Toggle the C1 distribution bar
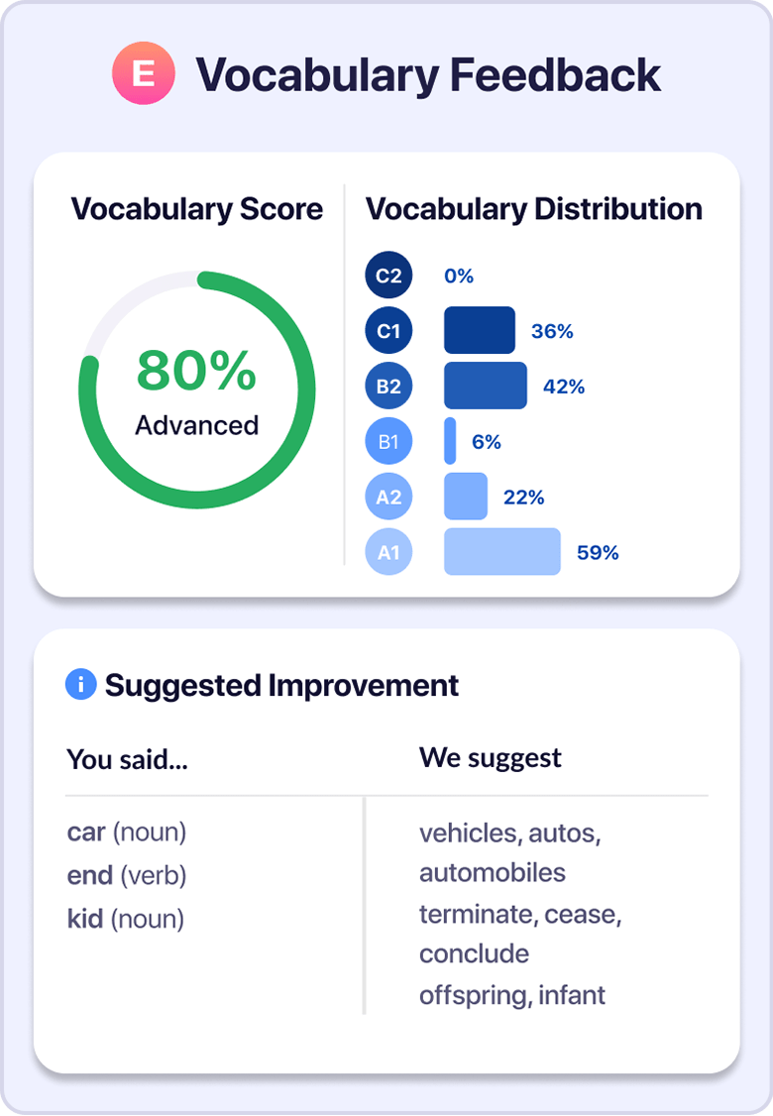773x1116 pixels. pyautogui.click(x=479, y=330)
